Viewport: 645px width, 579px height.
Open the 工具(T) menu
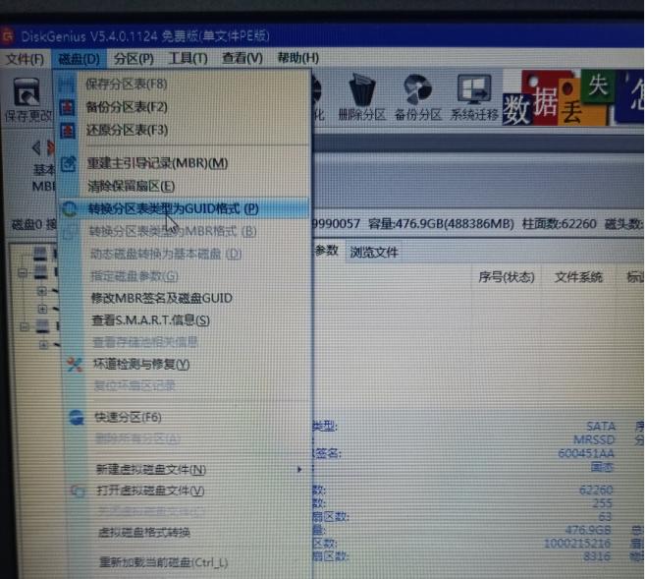[188, 58]
